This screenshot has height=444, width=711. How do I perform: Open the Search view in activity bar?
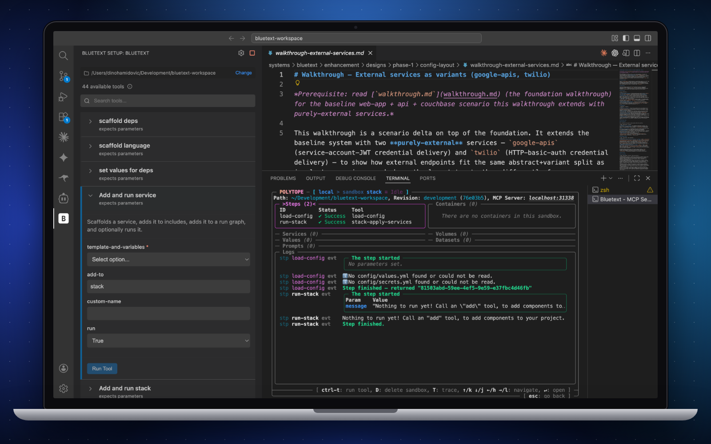click(64, 55)
